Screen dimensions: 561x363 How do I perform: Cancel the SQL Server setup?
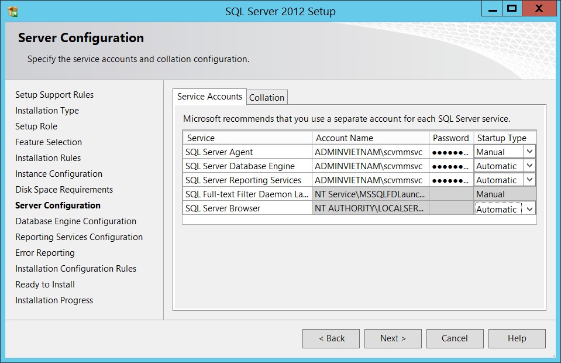click(x=455, y=338)
